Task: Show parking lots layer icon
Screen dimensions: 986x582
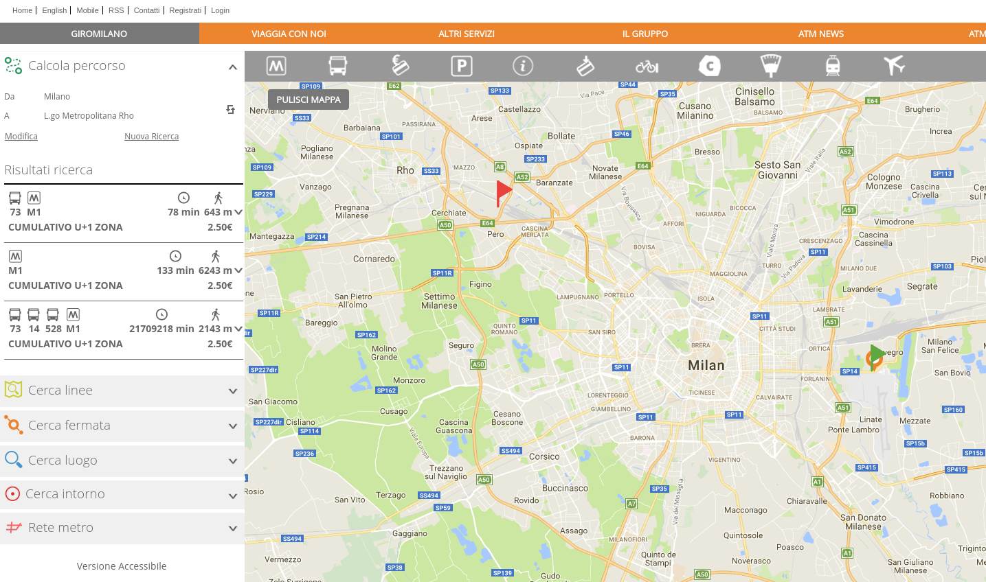Action: pyautogui.click(x=461, y=66)
